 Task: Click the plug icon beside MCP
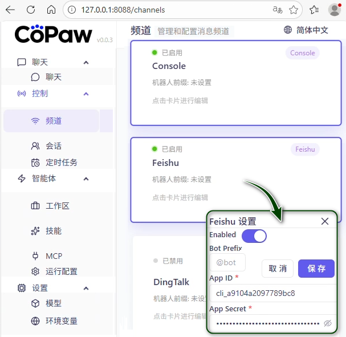coord(35,256)
